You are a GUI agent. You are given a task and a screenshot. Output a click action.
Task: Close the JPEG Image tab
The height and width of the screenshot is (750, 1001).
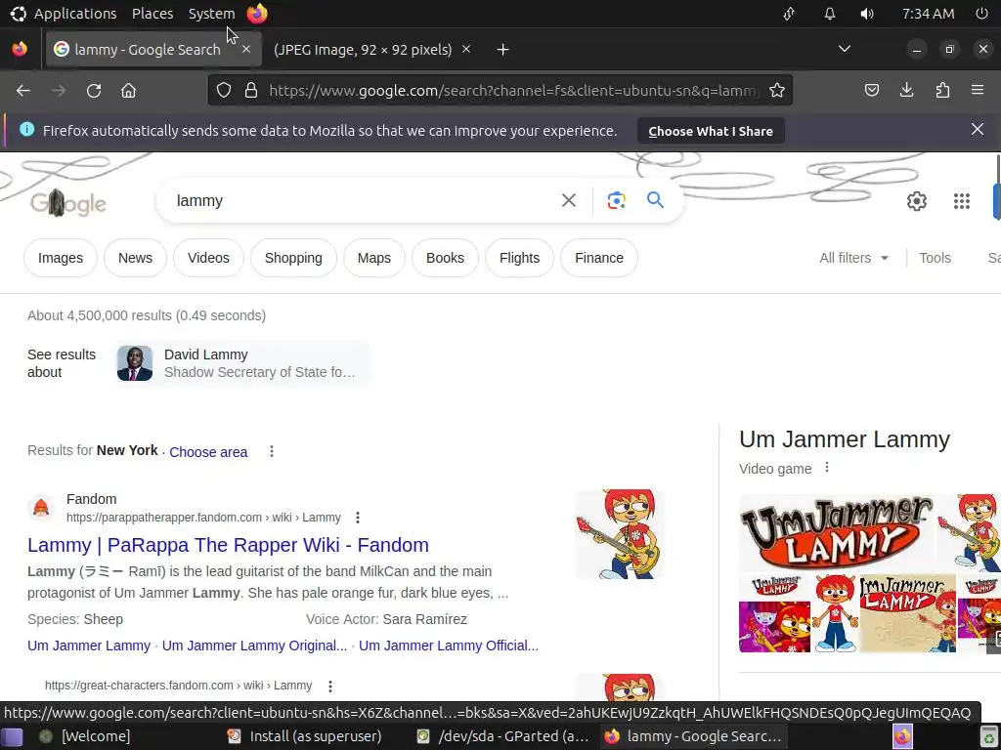tap(466, 49)
